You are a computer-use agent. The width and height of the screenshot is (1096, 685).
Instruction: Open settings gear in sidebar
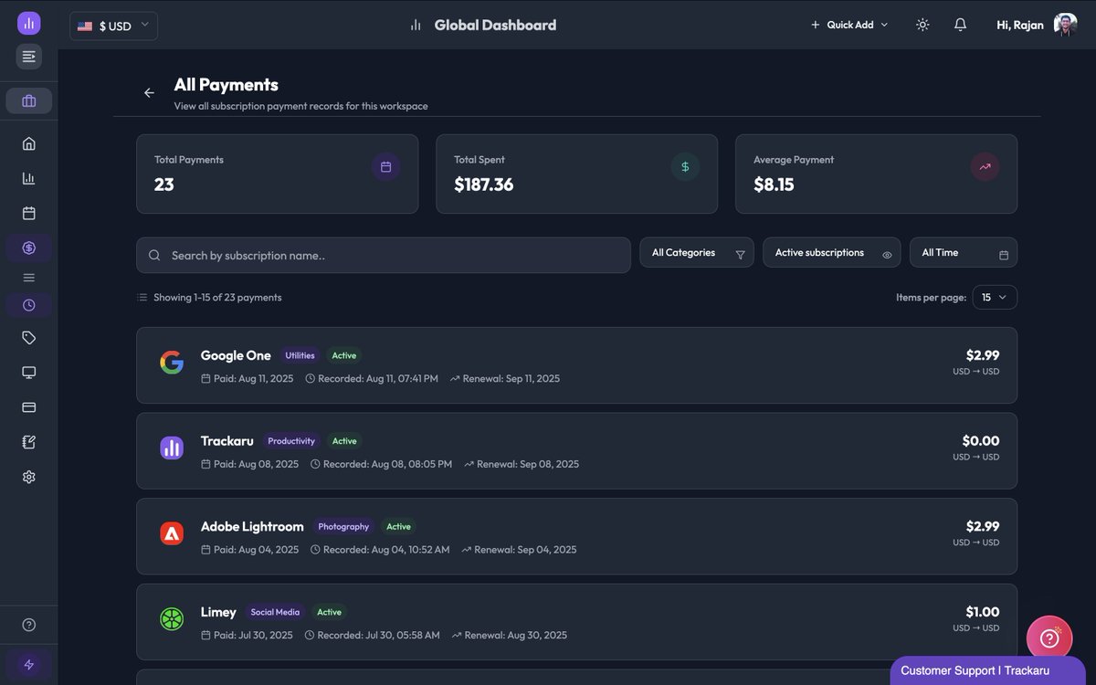tap(28, 477)
